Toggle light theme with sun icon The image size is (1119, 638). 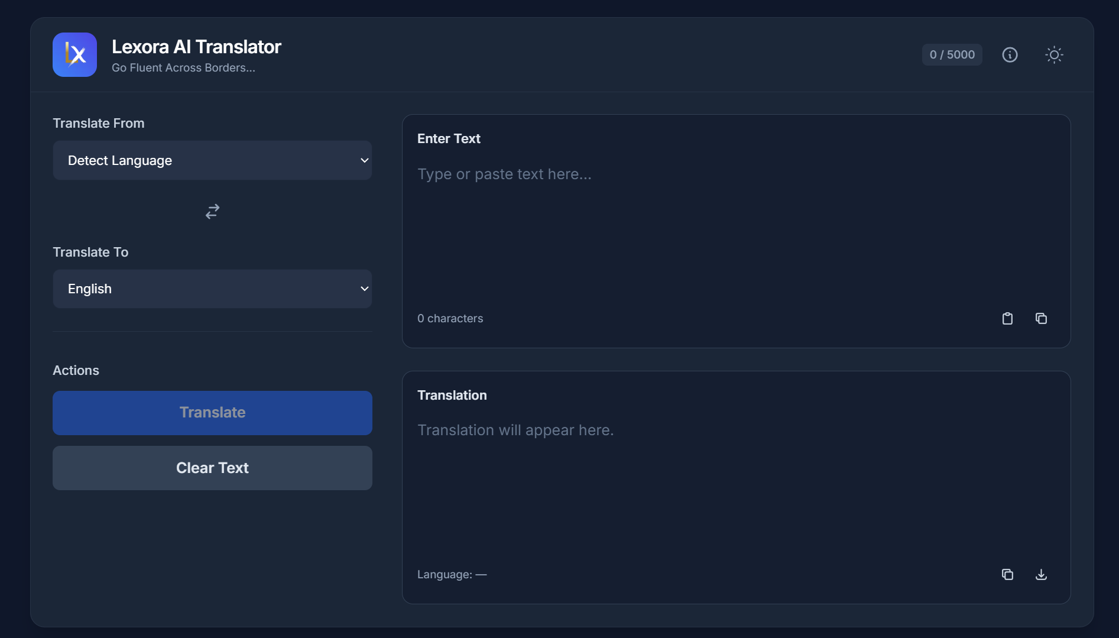[x=1053, y=55]
